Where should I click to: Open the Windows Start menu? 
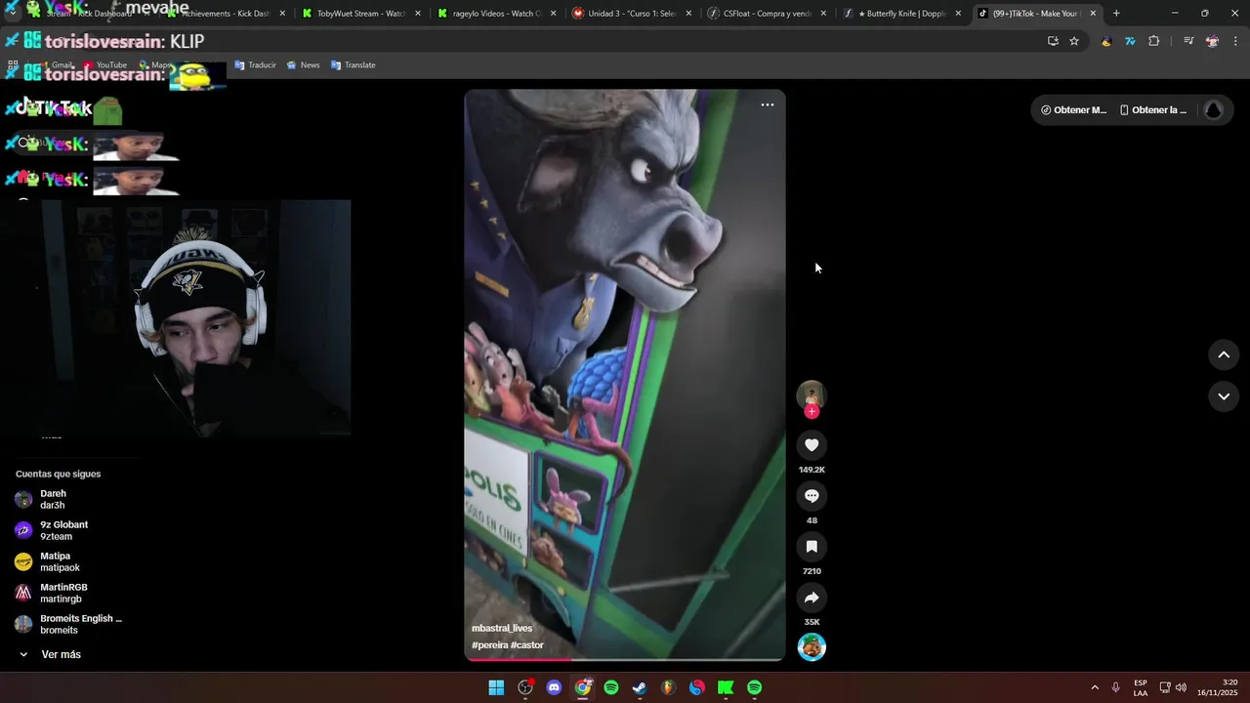pyautogui.click(x=496, y=687)
